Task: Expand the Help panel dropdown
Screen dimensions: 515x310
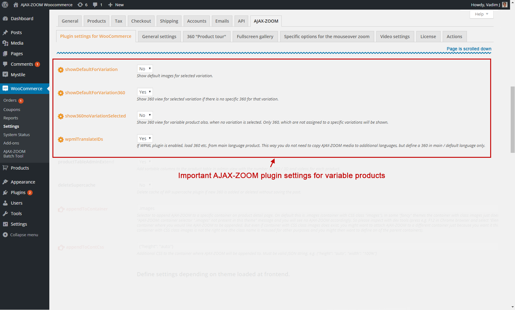Action: coord(481,14)
